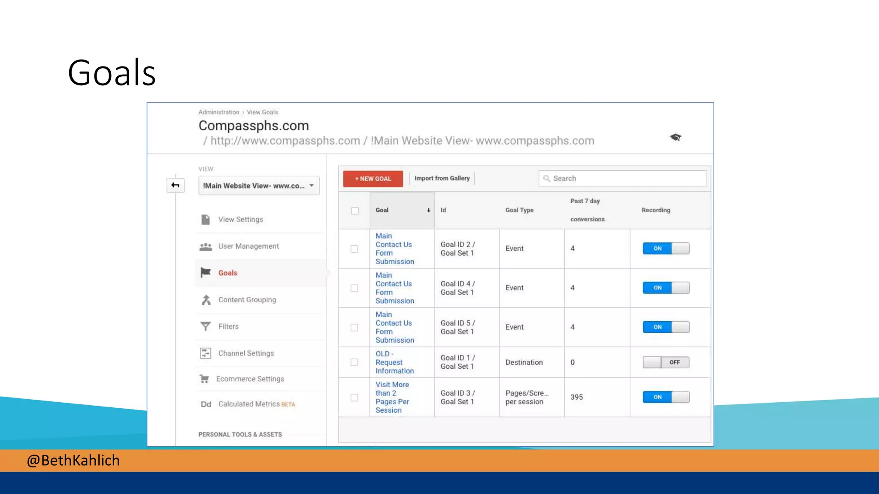Open the Main Website View dropdown
The height and width of the screenshot is (494, 879).
tap(259, 186)
